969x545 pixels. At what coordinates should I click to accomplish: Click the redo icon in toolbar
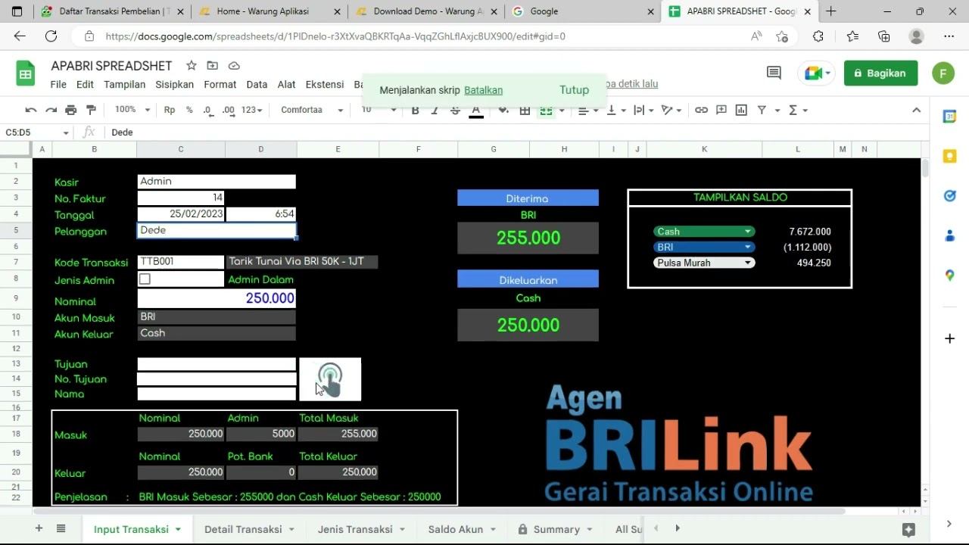coord(51,111)
